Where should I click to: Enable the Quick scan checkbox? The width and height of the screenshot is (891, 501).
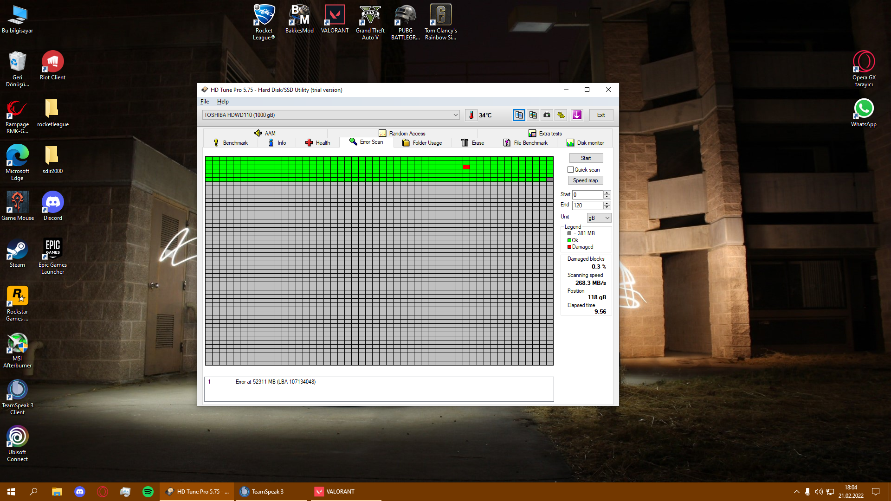tap(571, 170)
